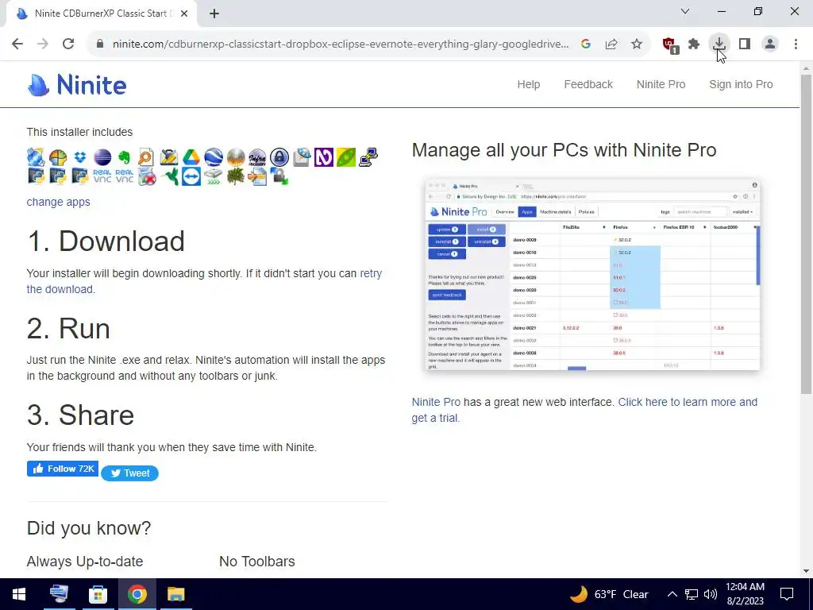813x610 pixels.
Task: Click the Classic Start shell icon
Action: (58, 157)
